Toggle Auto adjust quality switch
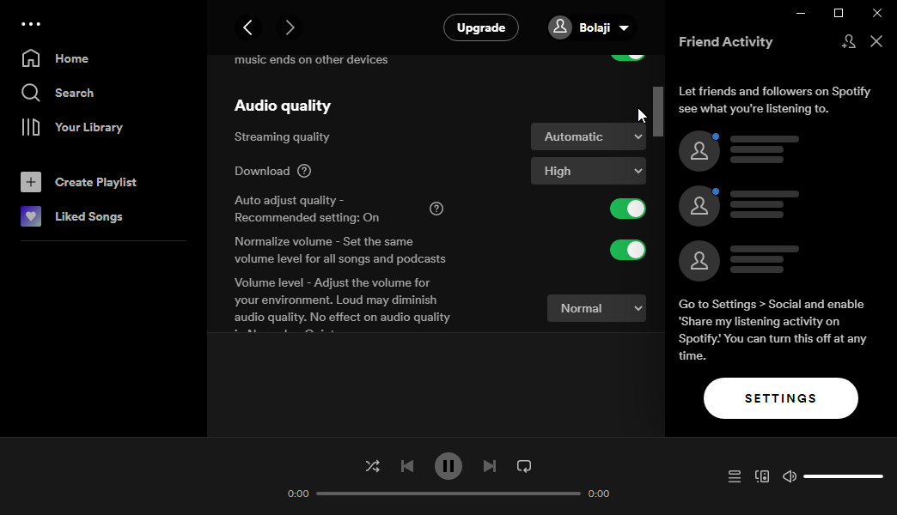This screenshot has height=515, width=897. 627,209
